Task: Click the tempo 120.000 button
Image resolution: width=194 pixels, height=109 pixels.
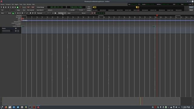Action: pos(72,10)
